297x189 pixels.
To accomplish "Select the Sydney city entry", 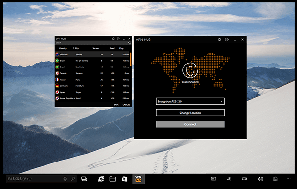I will click(x=79, y=54).
